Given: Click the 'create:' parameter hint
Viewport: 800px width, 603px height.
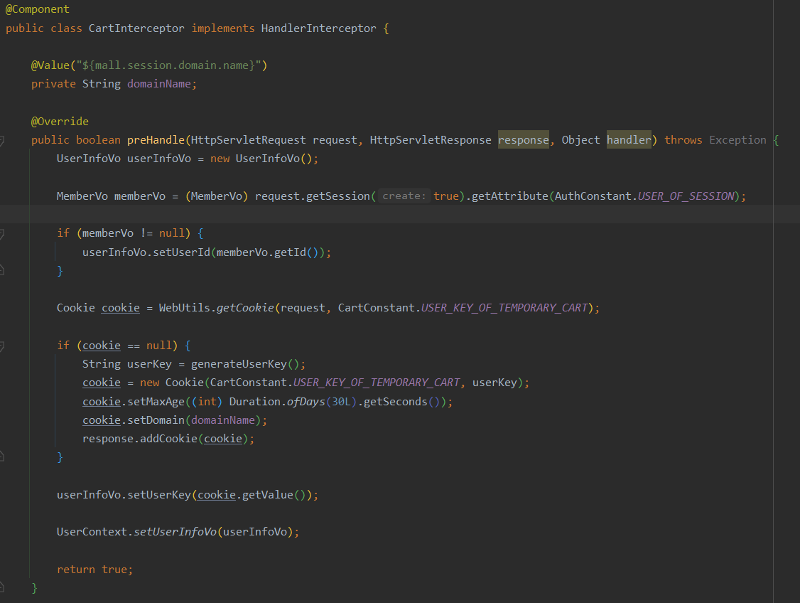Looking at the screenshot, I should (404, 196).
